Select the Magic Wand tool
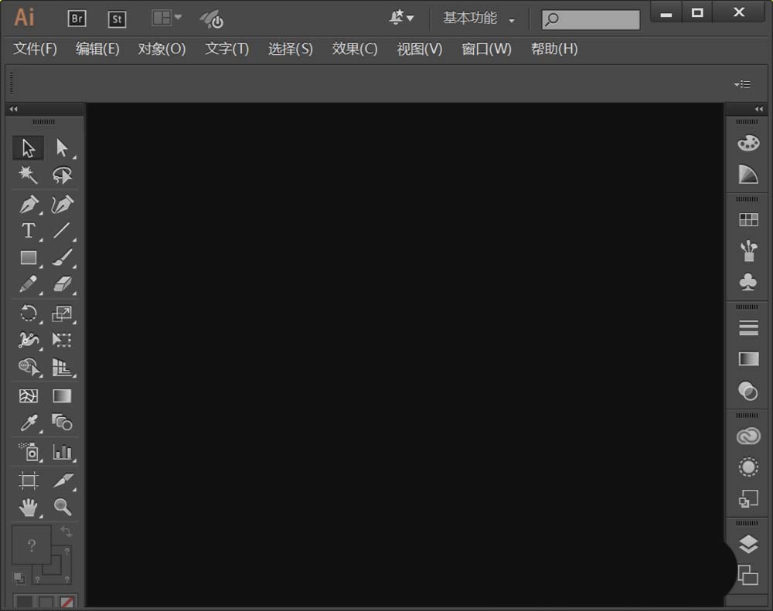Image resolution: width=773 pixels, height=611 pixels. pyautogui.click(x=28, y=175)
